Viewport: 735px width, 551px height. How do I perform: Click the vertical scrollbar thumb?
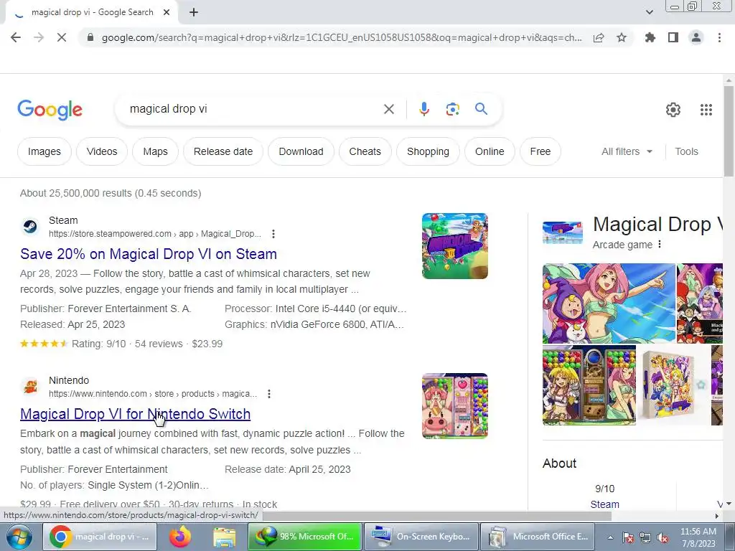pyautogui.click(x=729, y=131)
